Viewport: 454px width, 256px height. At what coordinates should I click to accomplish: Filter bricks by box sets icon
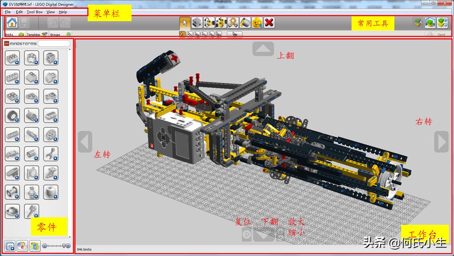click(35, 246)
